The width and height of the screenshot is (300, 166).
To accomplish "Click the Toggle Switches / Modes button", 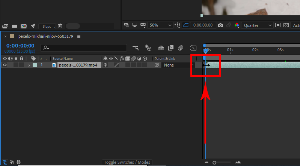I will click(x=127, y=162).
